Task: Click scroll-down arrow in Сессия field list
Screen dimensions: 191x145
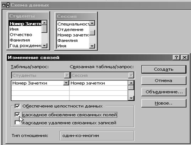Action: pyautogui.click(x=92, y=46)
